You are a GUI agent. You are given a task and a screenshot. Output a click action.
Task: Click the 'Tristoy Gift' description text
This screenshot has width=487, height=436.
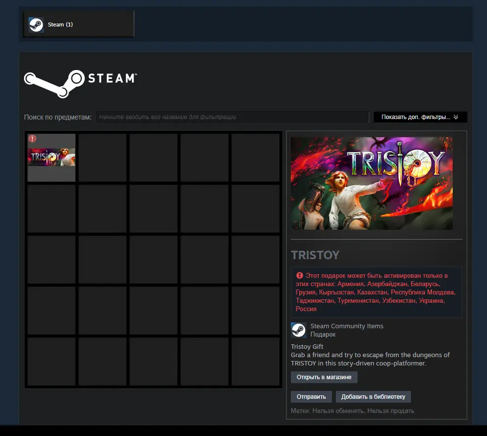click(x=307, y=346)
